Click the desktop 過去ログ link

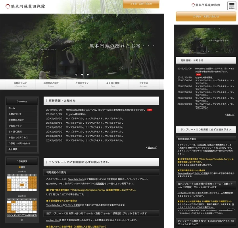[152, 148]
